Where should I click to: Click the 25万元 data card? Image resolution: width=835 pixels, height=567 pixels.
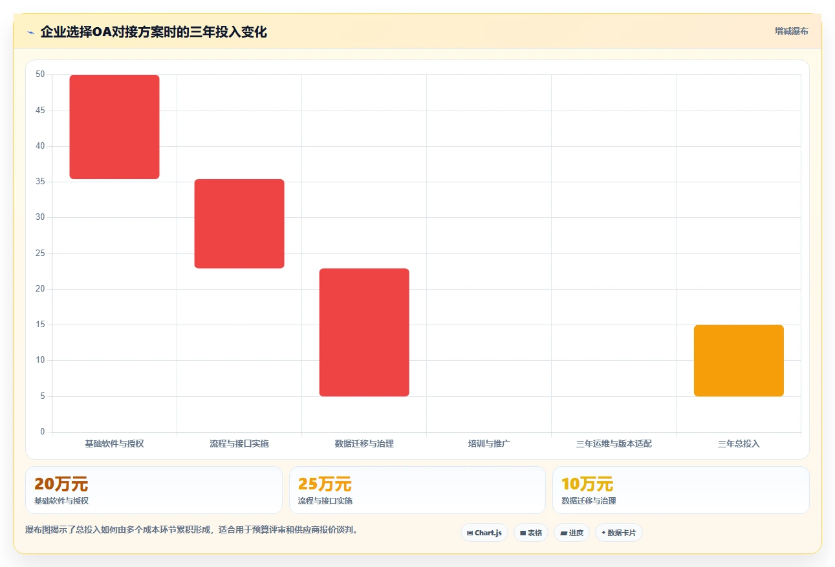pos(417,490)
